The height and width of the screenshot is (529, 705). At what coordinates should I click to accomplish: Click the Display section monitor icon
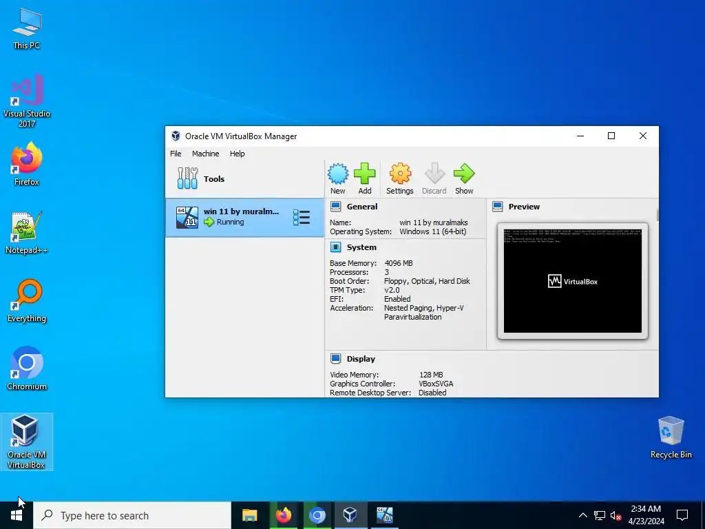(335, 358)
